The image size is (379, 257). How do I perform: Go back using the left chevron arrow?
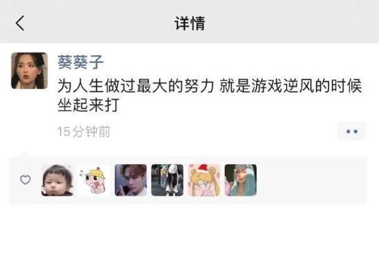point(20,23)
